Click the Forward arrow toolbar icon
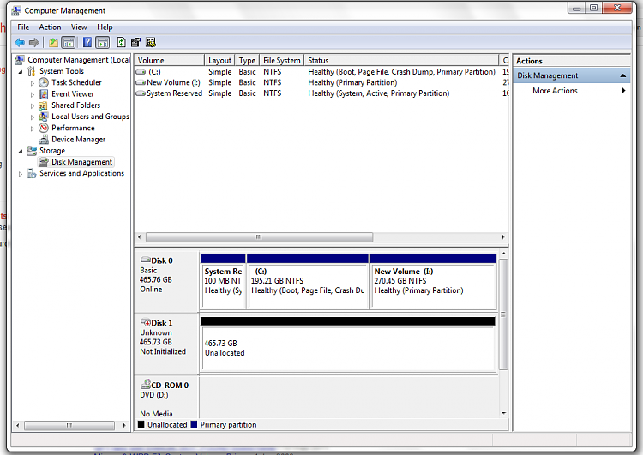The width and height of the screenshot is (643, 455). coord(34,42)
